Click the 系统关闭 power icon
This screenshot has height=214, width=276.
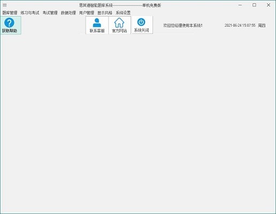point(141,22)
